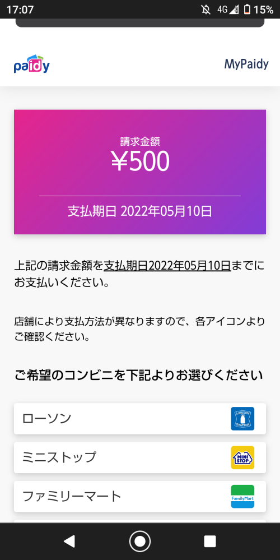The height and width of the screenshot is (560, 280).
Task: Tap the 4G signal indicator
Action: tap(227, 10)
